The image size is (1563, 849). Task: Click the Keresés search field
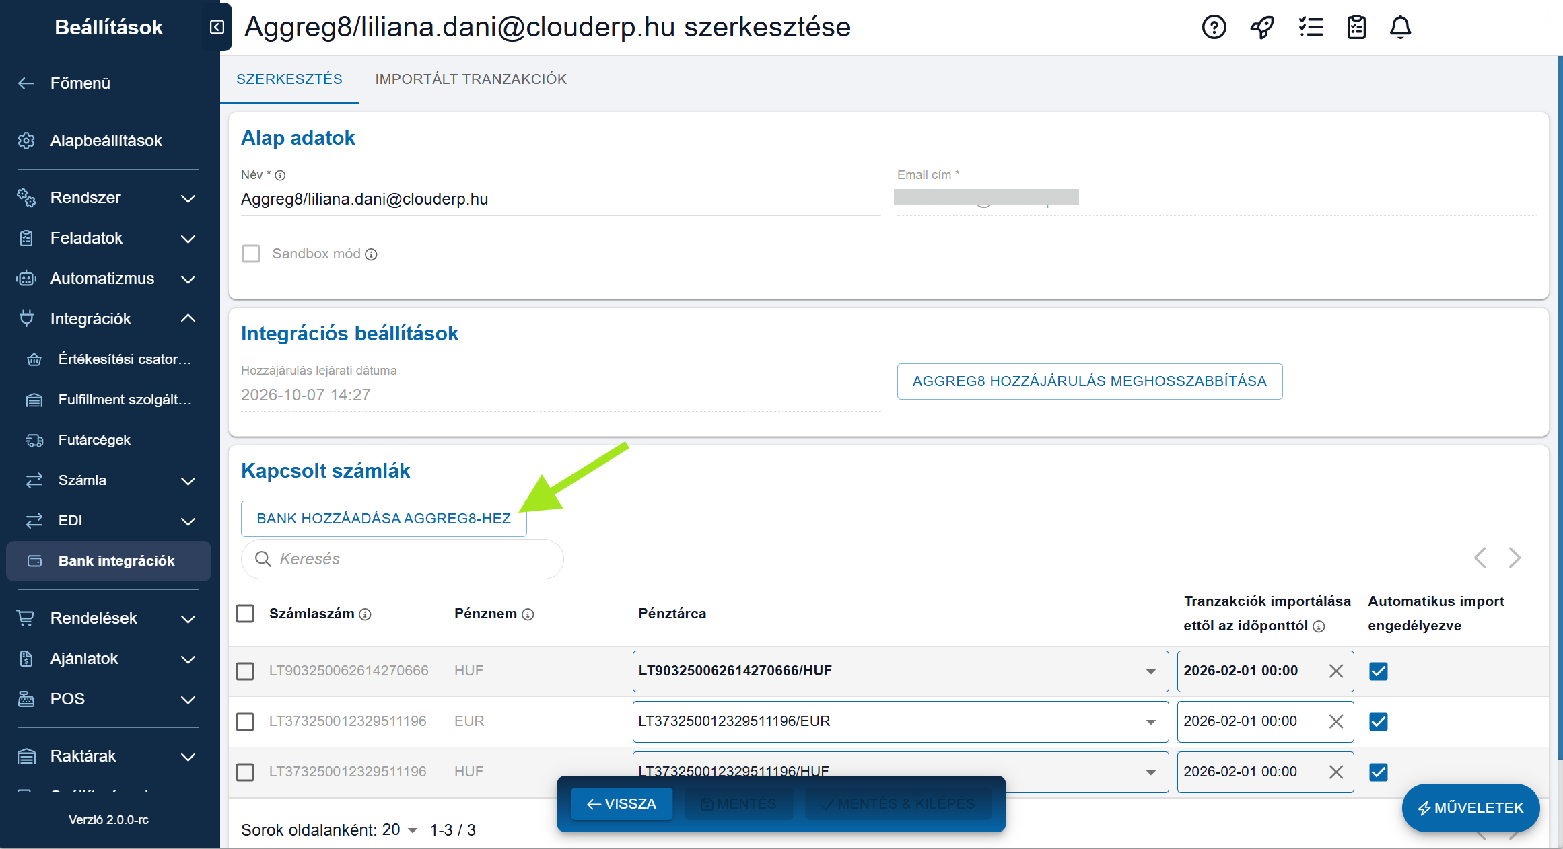pos(403,559)
